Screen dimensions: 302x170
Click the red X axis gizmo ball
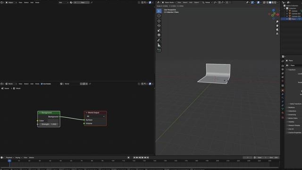(x=277, y=15)
